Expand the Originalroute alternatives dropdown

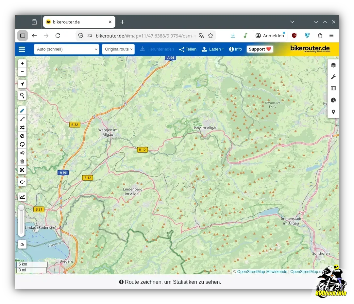point(118,49)
